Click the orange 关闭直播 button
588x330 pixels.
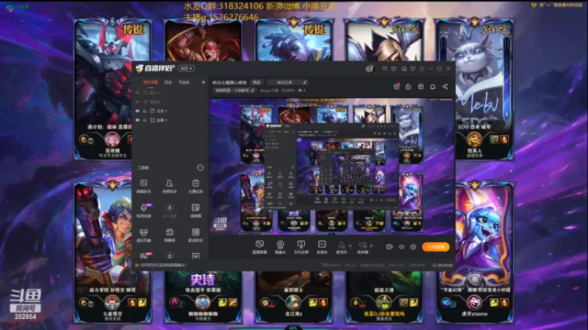[x=435, y=247]
